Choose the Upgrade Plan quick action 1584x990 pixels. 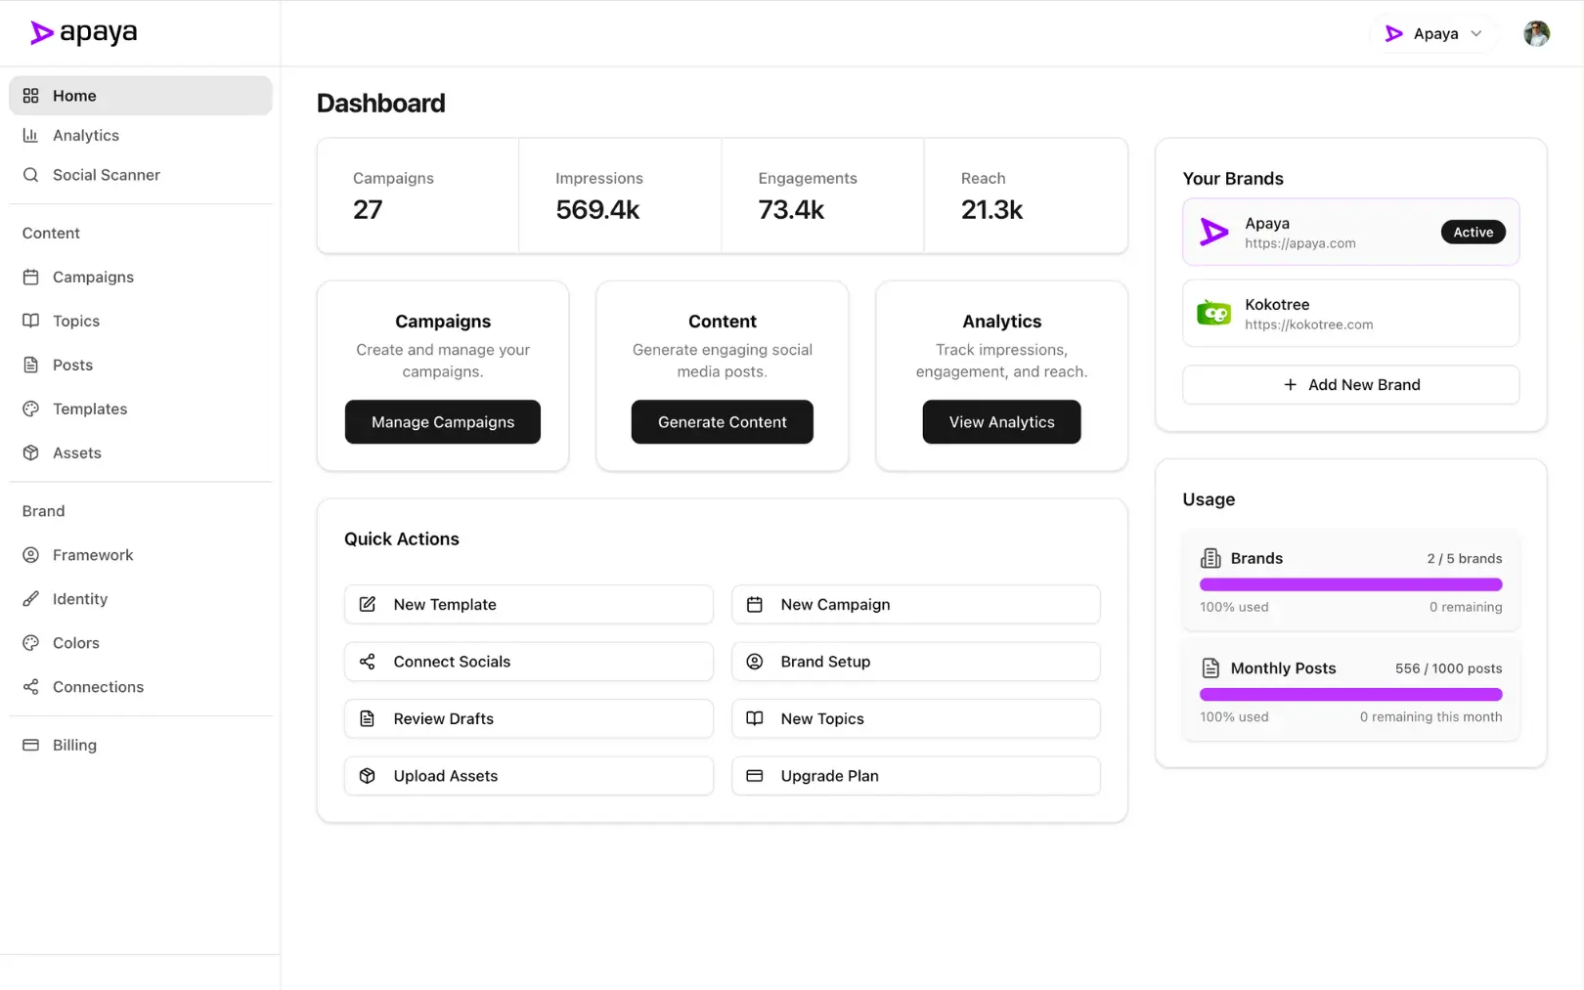pos(915,776)
